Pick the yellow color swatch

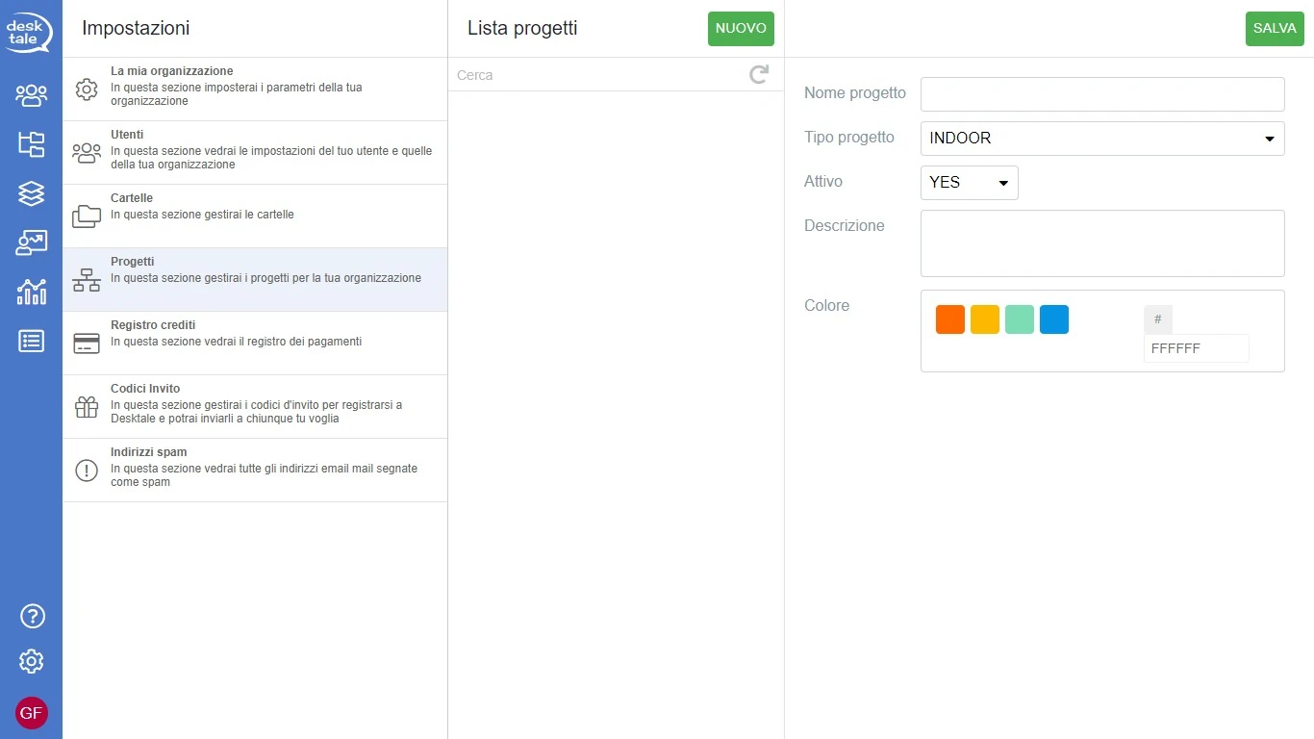[985, 319]
